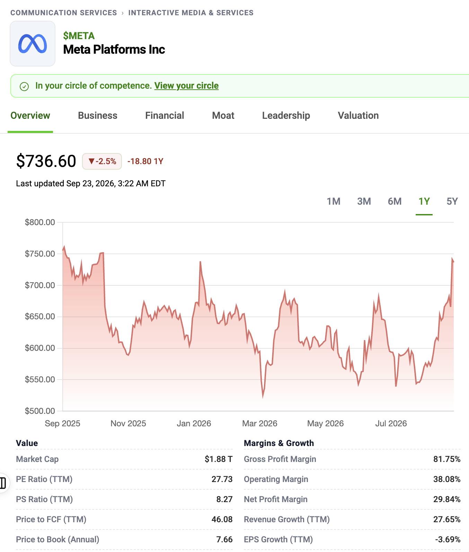Image resolution: width=469 pixels, height=552 pixels.
Task: Click the $META ticker symbol
Action: tap(79, 36)
